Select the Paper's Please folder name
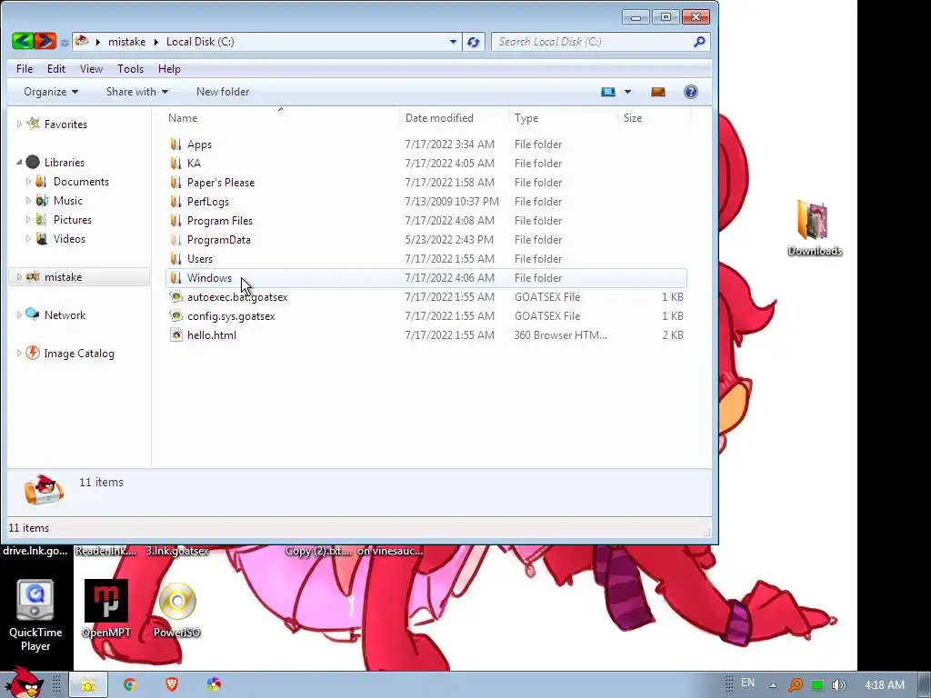The height and width of the screenshot is (698, 931). pyautogui.click(x=221, y=182)
